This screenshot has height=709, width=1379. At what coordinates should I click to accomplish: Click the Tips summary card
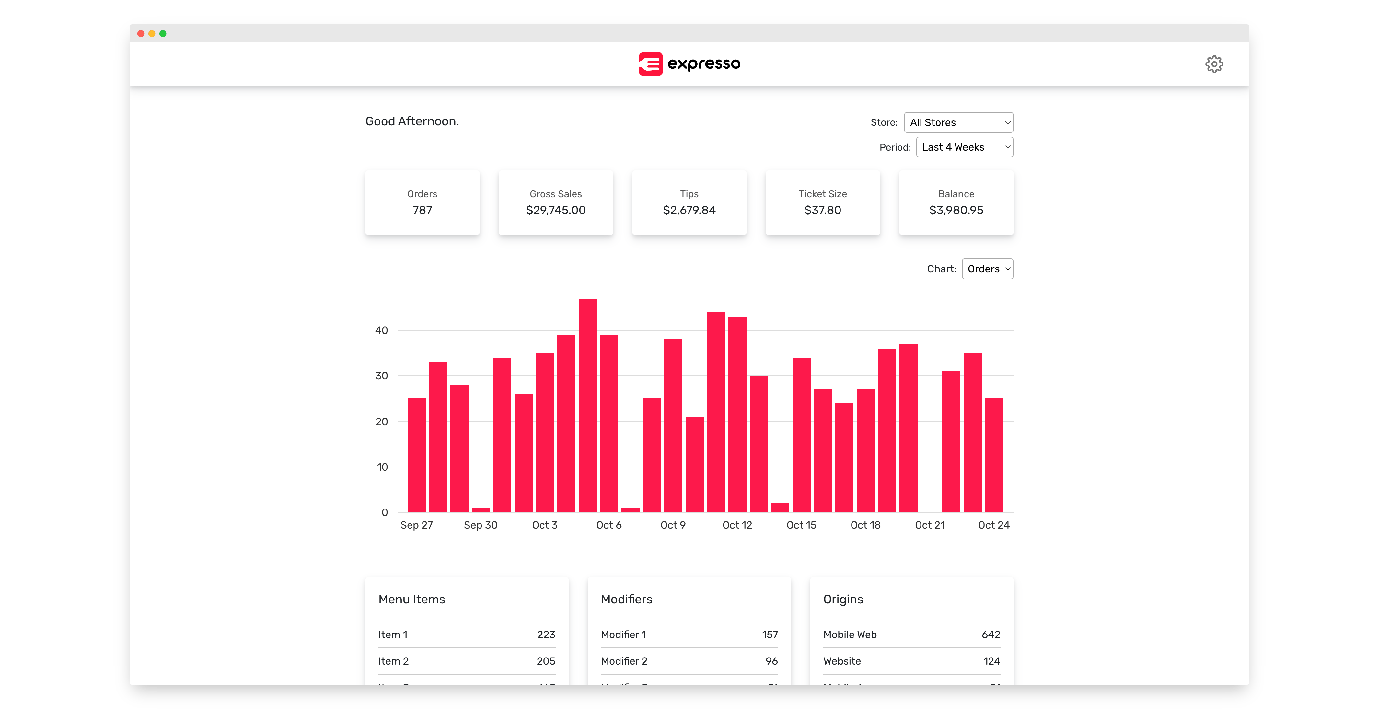689,203
